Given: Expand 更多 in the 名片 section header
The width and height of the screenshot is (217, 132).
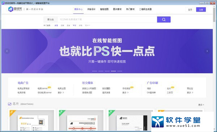Looking at the screenshot, I should click(x=201, y=105).
